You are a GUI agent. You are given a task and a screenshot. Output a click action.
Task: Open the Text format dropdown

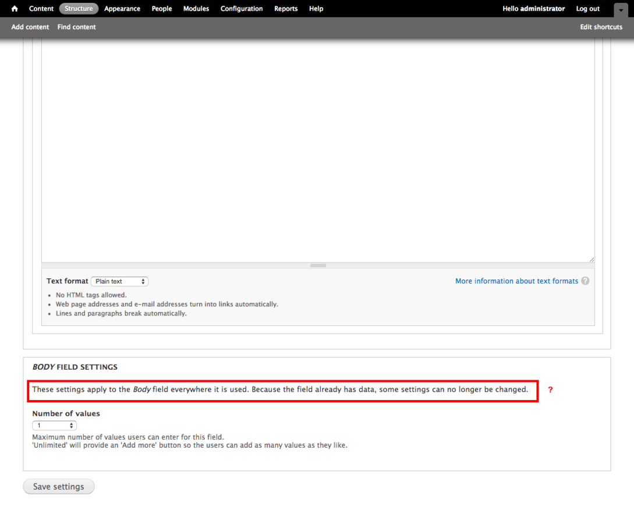pos(120,281)
